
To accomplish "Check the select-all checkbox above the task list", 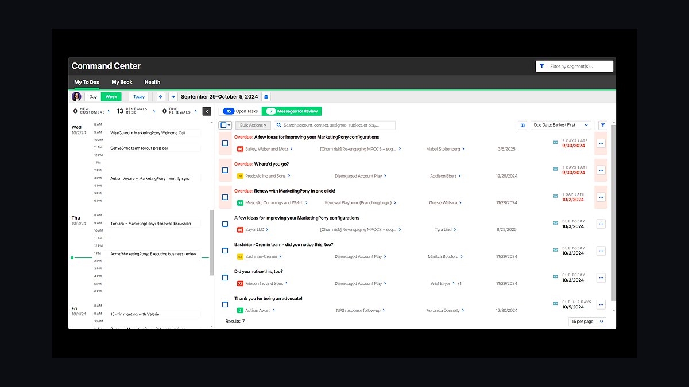I will point(223,125).
